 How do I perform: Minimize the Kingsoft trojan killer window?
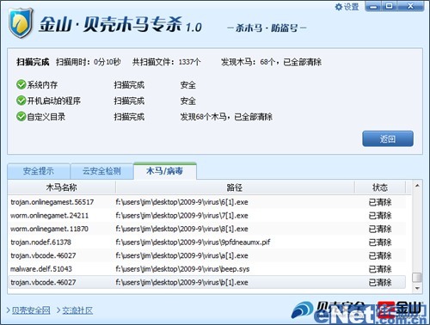(x=373, y=6)
